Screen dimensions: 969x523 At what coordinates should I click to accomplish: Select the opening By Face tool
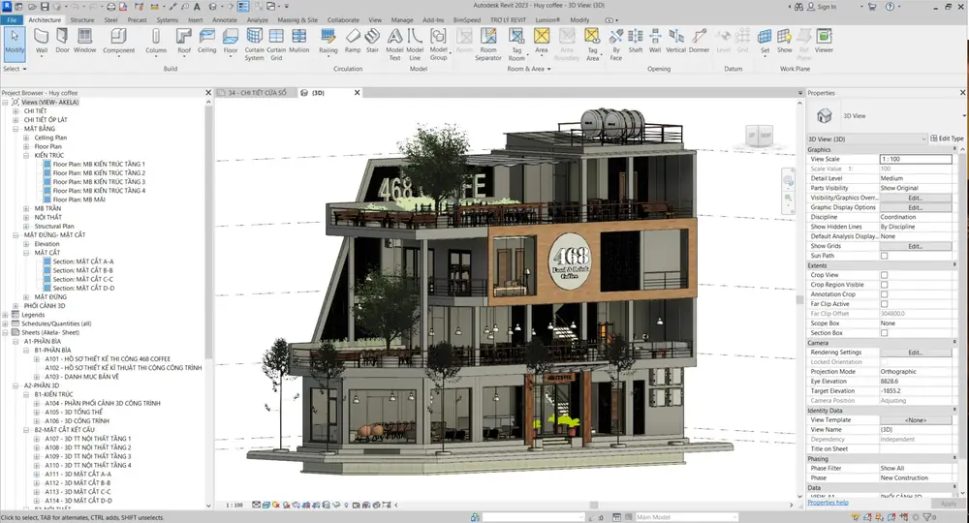[615, 45]
